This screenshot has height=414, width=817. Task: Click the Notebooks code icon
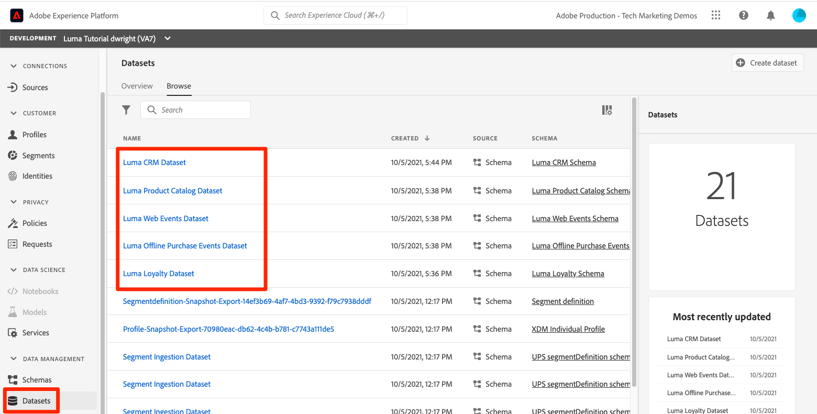click(x=13, y=291)
